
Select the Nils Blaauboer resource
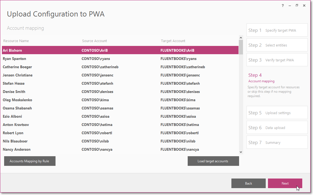point(15,141)
